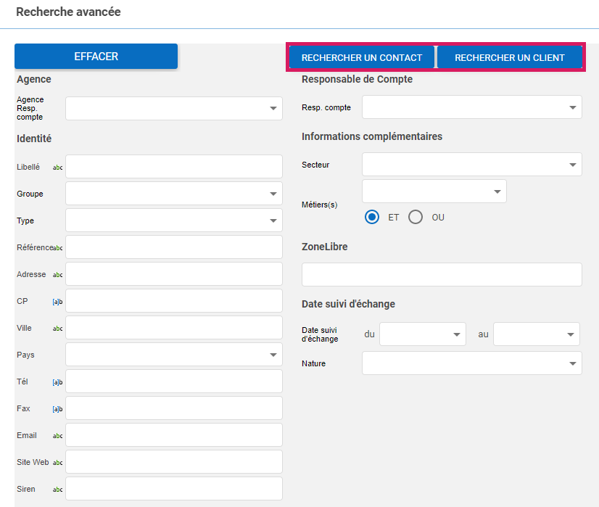Viewport: 599px width, 507px height.
Task: Open the 'au' end date picker
Action: pyautogui.click(x=536, y=334)
